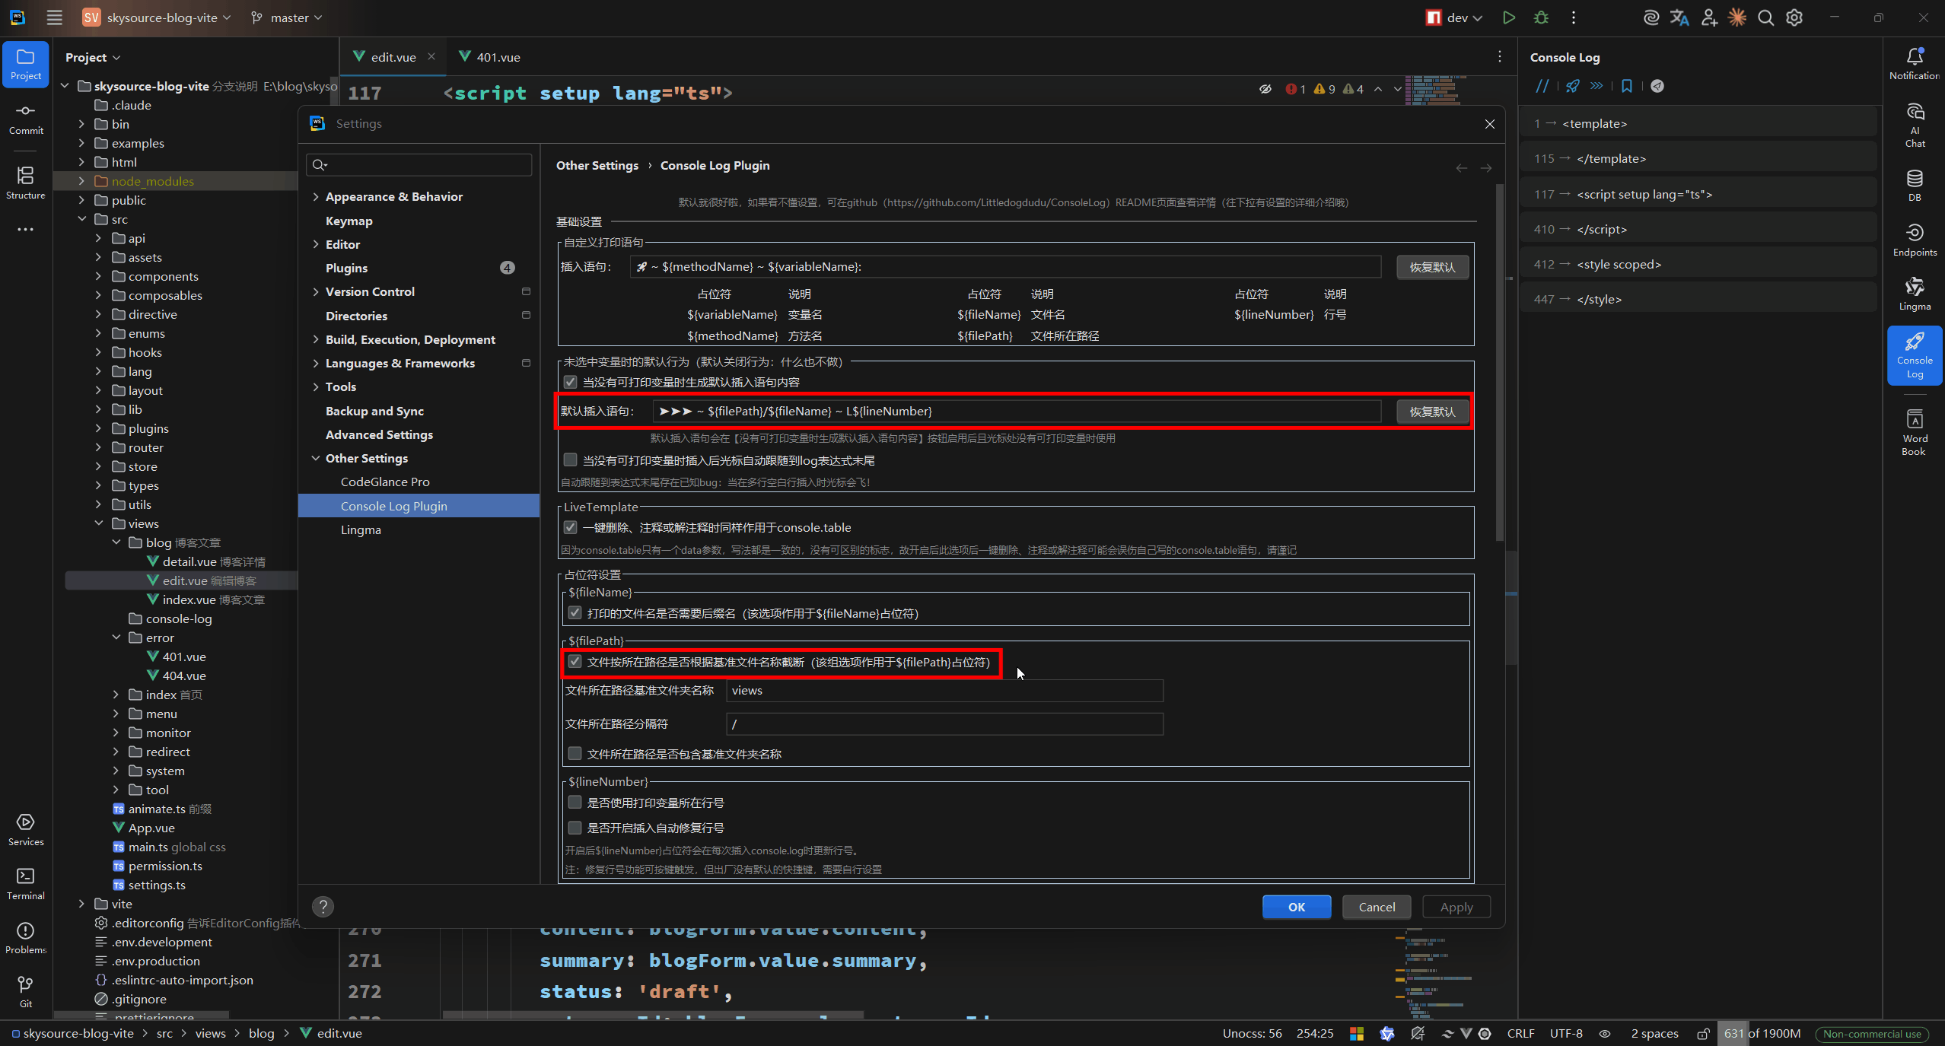Open Search Everywhere magnifier
The width and height of the screenshot is (1945, 1046).
coord(1765,17)
